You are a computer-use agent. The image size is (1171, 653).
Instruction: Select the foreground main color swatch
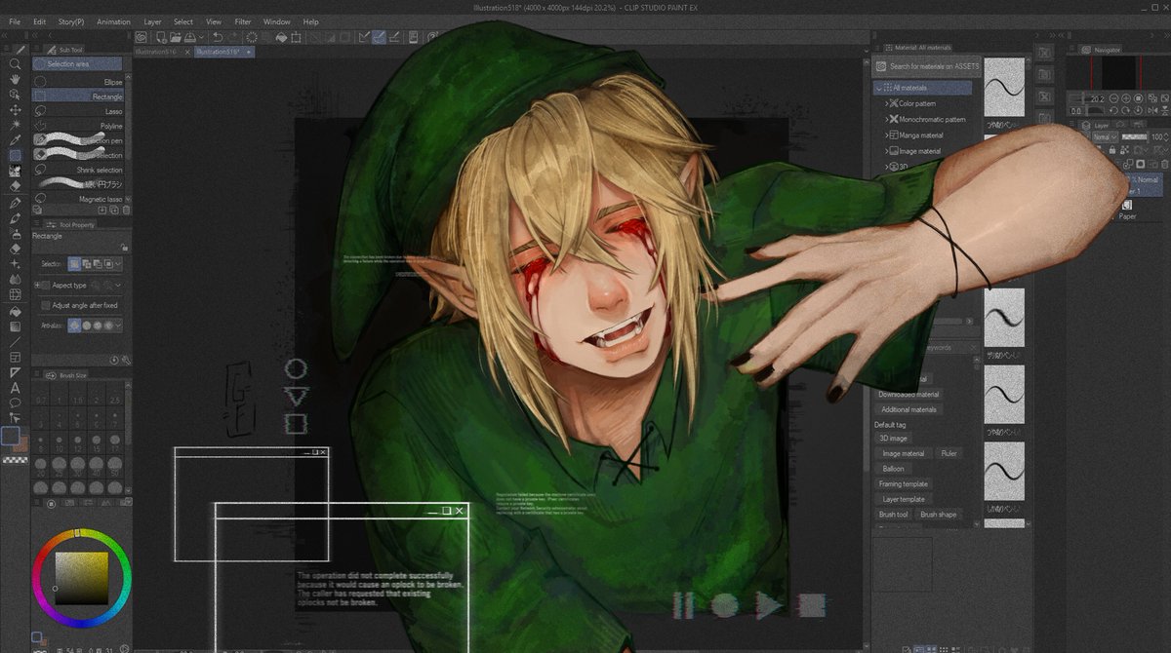click(12, 438)
